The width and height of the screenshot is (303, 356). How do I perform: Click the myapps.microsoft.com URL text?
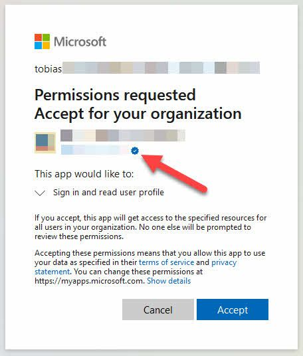(x=90, y=281)
